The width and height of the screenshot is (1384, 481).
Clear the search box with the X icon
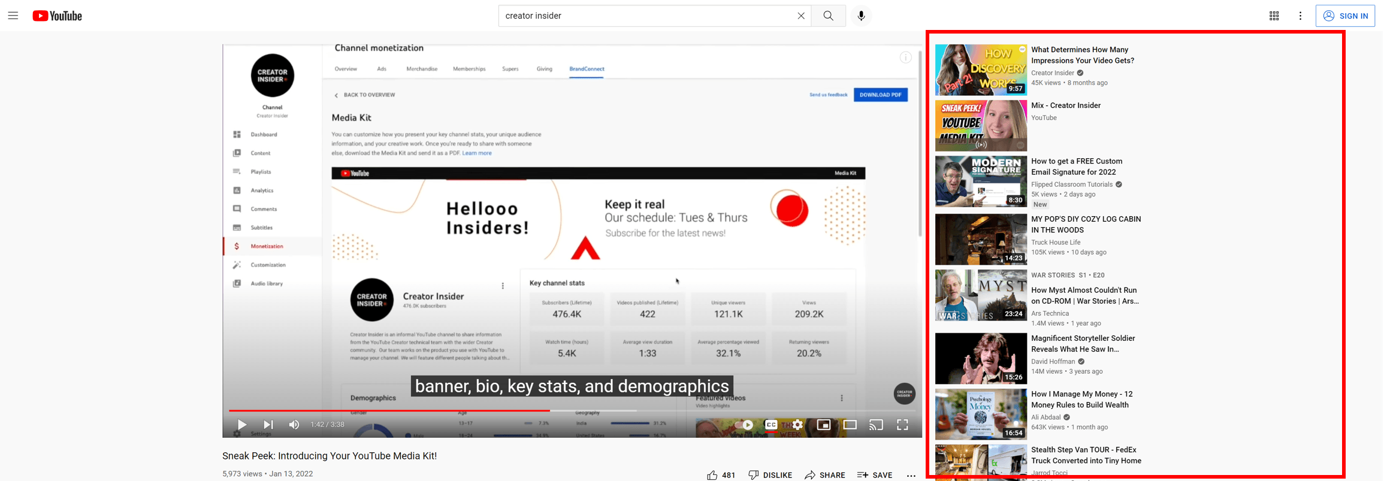click(x=800, y=16)
